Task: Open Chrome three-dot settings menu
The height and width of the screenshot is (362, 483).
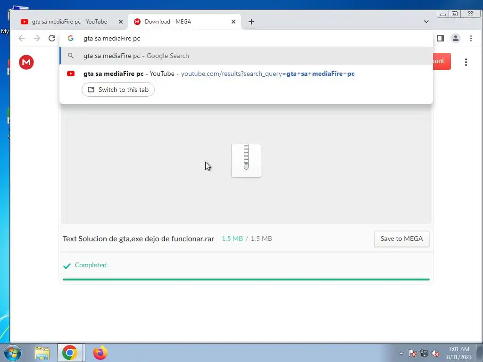Action: point(471,38)
